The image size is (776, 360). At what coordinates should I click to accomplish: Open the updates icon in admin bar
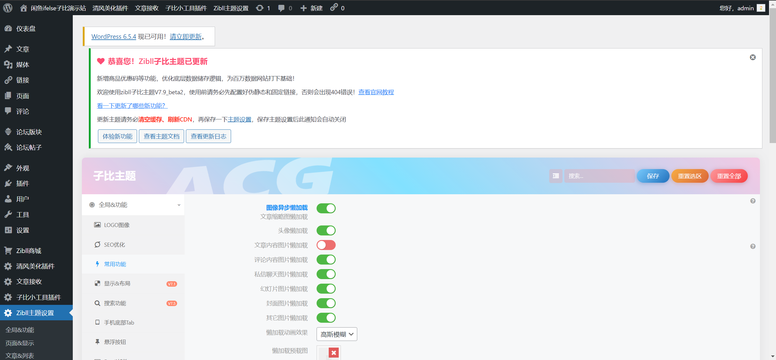pyautogui.click(x=260, y=8)
